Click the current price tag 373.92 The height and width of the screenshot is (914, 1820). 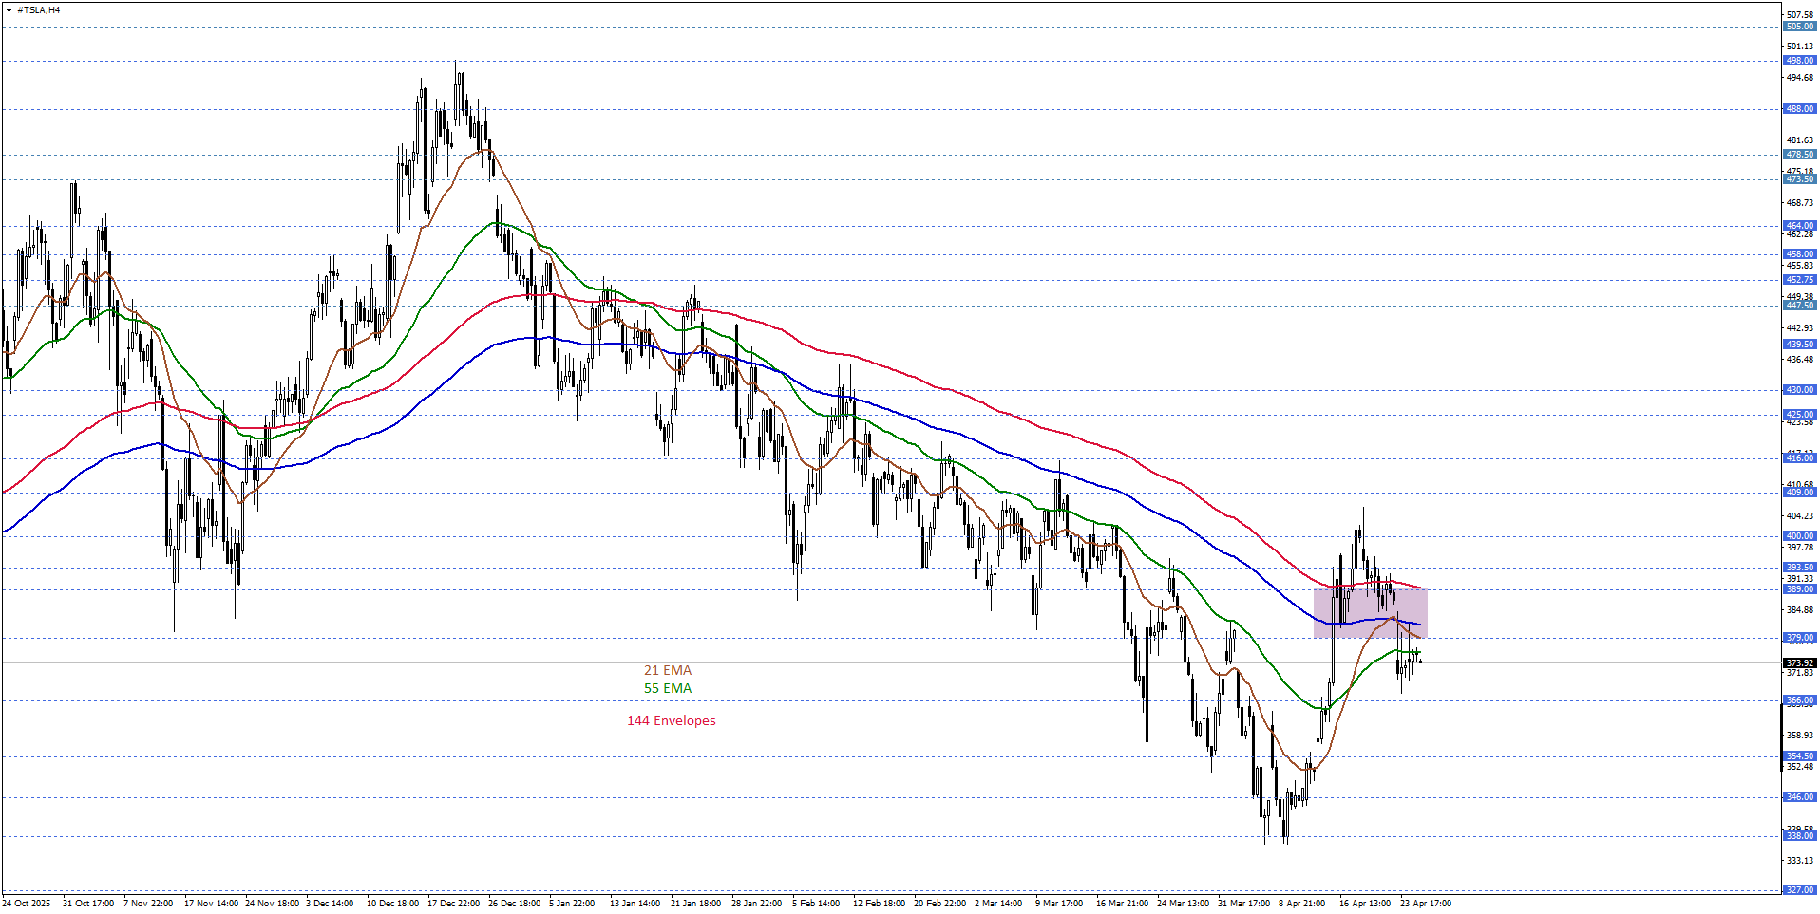[x=1799, y=663]
